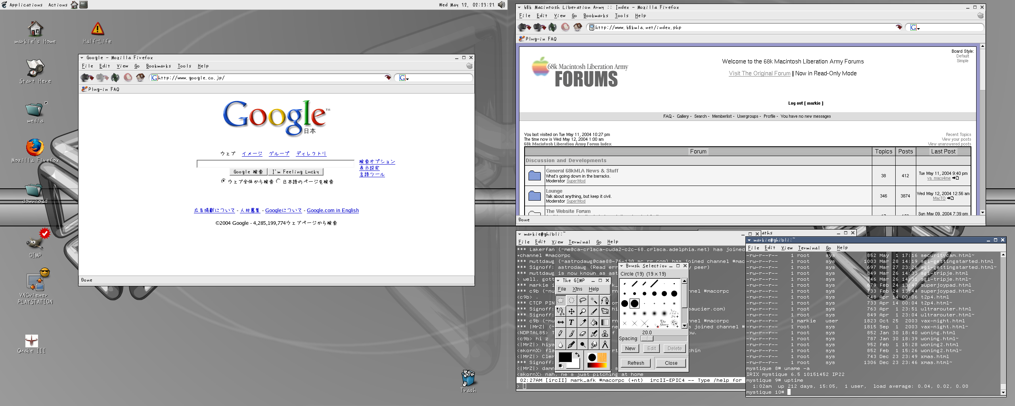The width and height of the screenshot is (1015, 406).
Task: Select the search-entire-web radio button on Google
Action: pyautogui.click(x=223, y=181)
